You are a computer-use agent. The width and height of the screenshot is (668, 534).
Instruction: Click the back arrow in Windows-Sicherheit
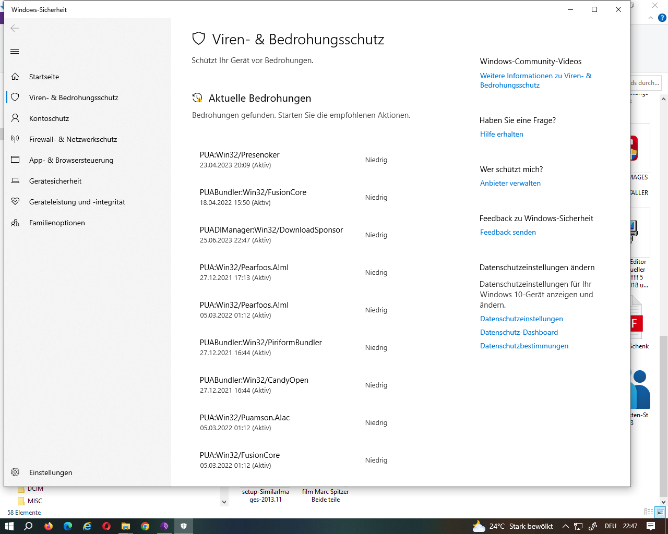(15, 28)
